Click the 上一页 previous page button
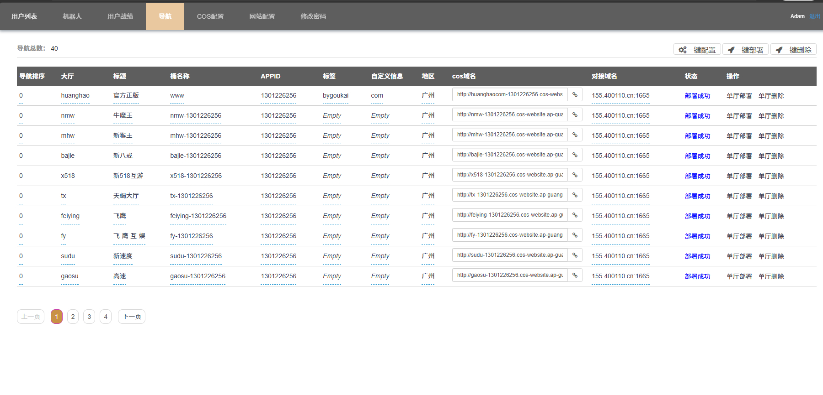823x395 pixels. click(x=31, y=317)
